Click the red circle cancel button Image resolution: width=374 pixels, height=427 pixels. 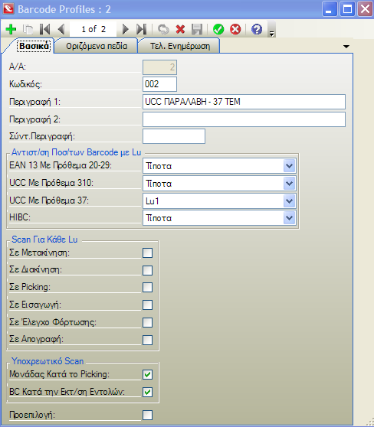point(235,29)
